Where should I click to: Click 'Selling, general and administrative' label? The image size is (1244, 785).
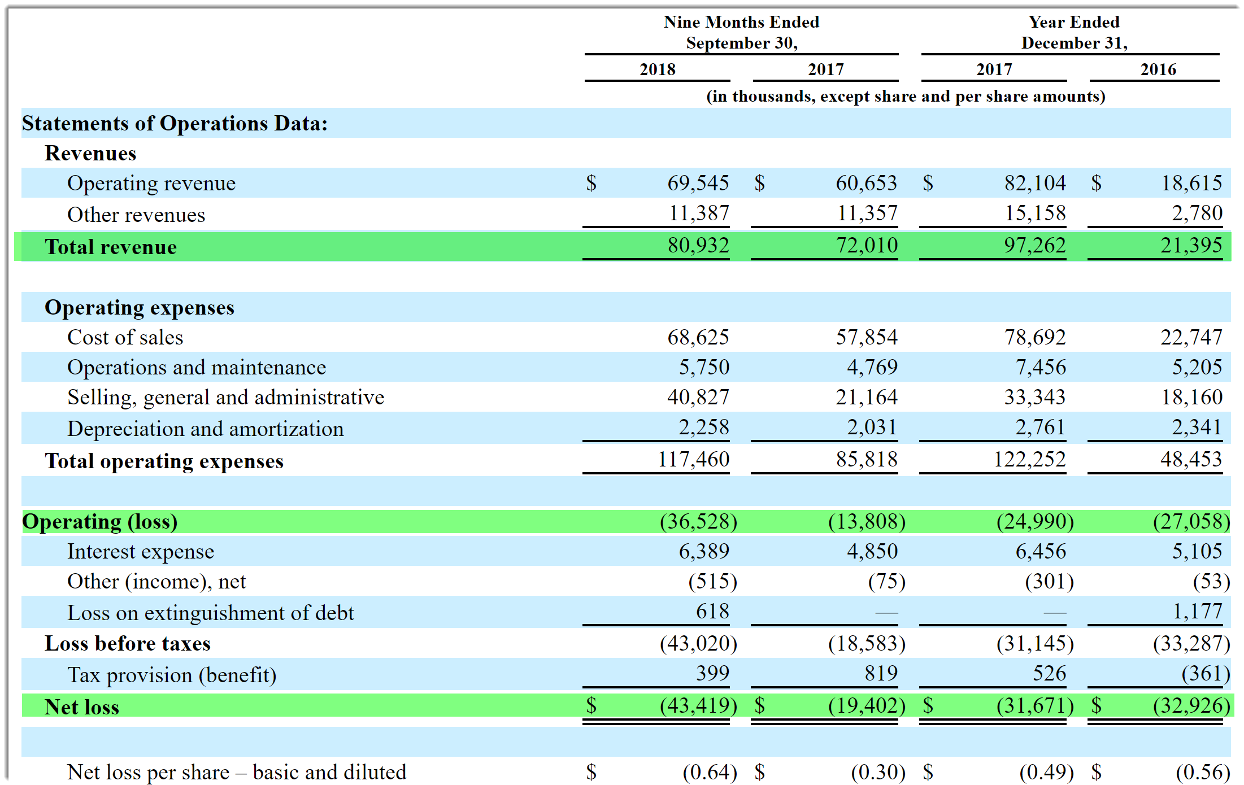tap(225, 398)
